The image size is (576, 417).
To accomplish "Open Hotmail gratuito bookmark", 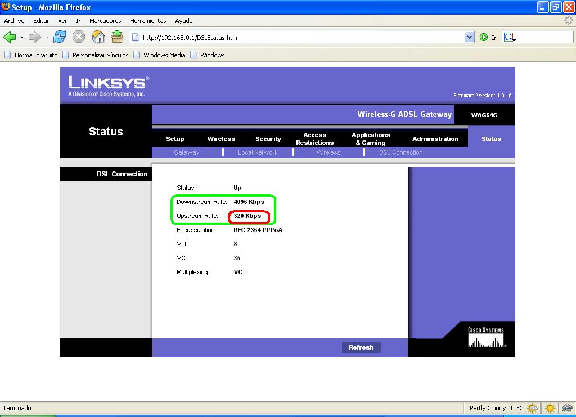I will 31,55.
